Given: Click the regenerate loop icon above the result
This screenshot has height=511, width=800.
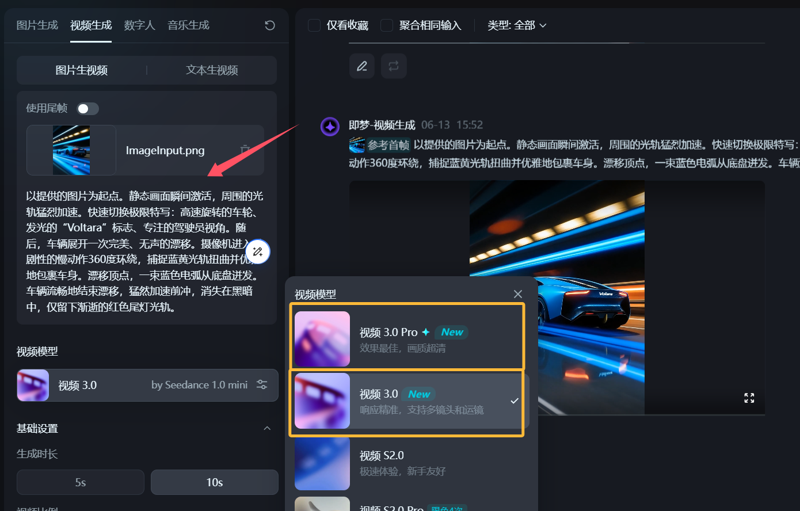Looking at the screenshot, I should pyautogui.click(x=394, y=66).
